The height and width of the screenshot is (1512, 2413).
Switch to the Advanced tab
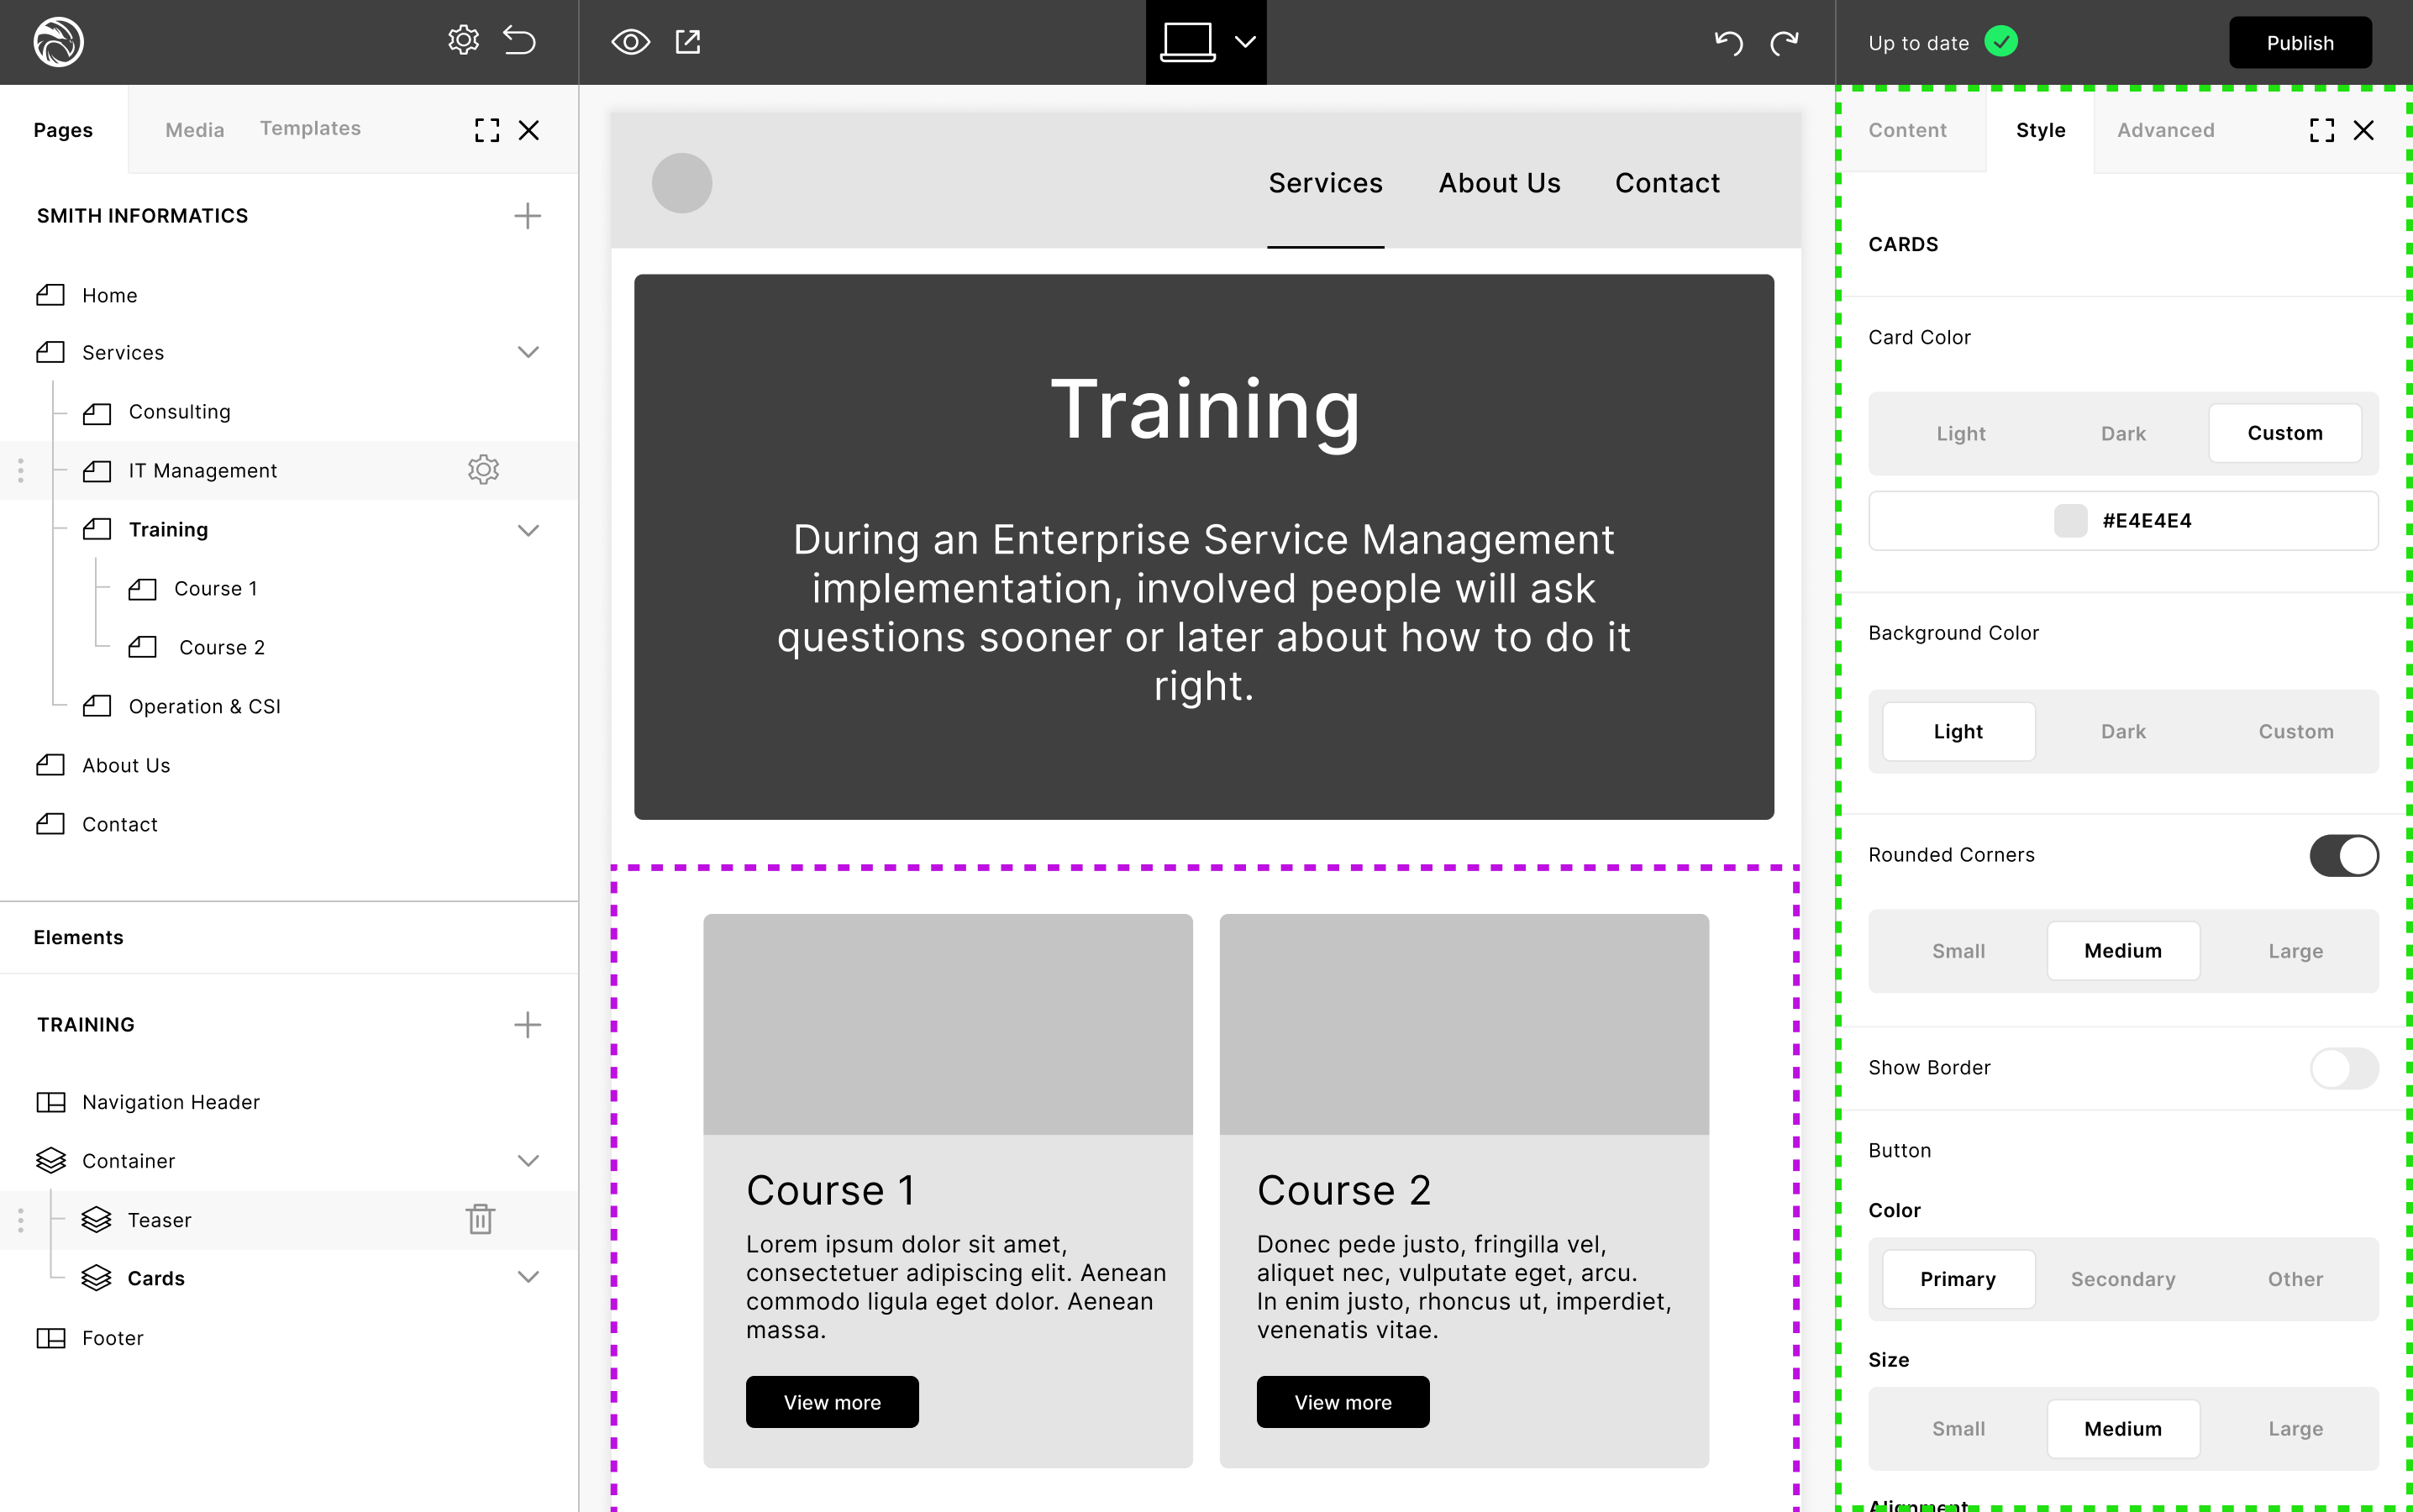tap(2165, 130)
